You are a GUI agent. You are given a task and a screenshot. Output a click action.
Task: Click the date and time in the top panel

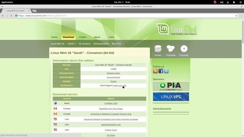[x=122, y=2]
